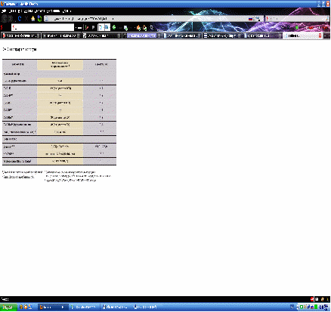331x312 pixels.
Task: Close the active rightmost browser tab
Action: pos(320,36)
